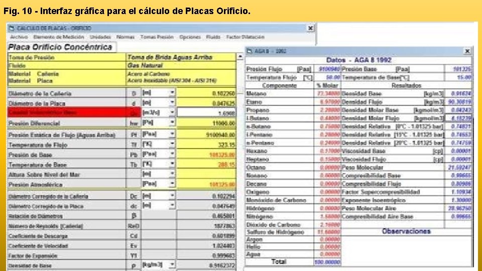The height and width of the screenshot is (271, 482).
Task: Open unit dropdown for Diámetro de la Cañería
Action: coord(172,92)
